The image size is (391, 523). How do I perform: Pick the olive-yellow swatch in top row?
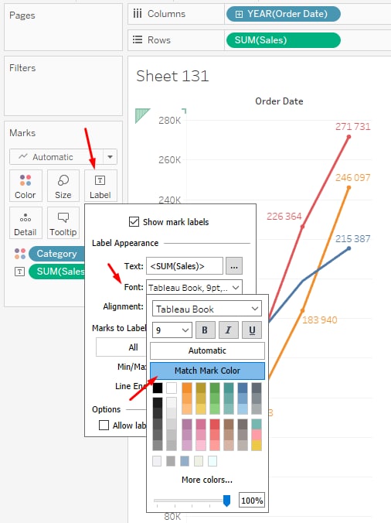(201, 388)
